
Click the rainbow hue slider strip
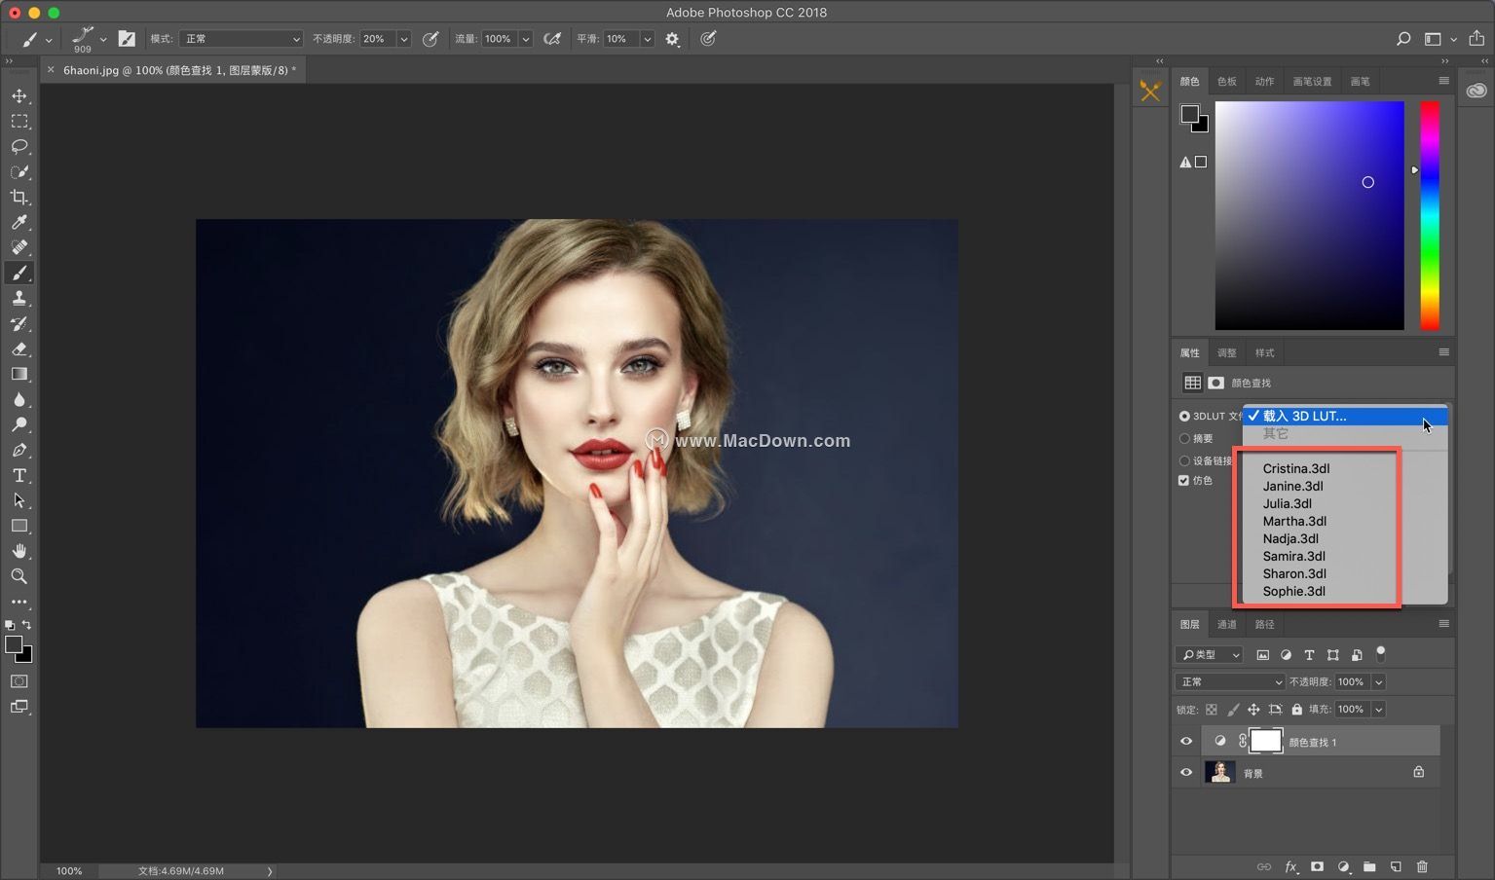1429,214
